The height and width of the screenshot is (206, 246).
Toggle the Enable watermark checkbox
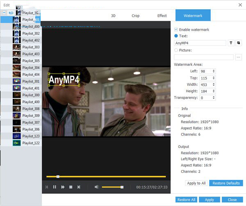[x=176, y=29]
